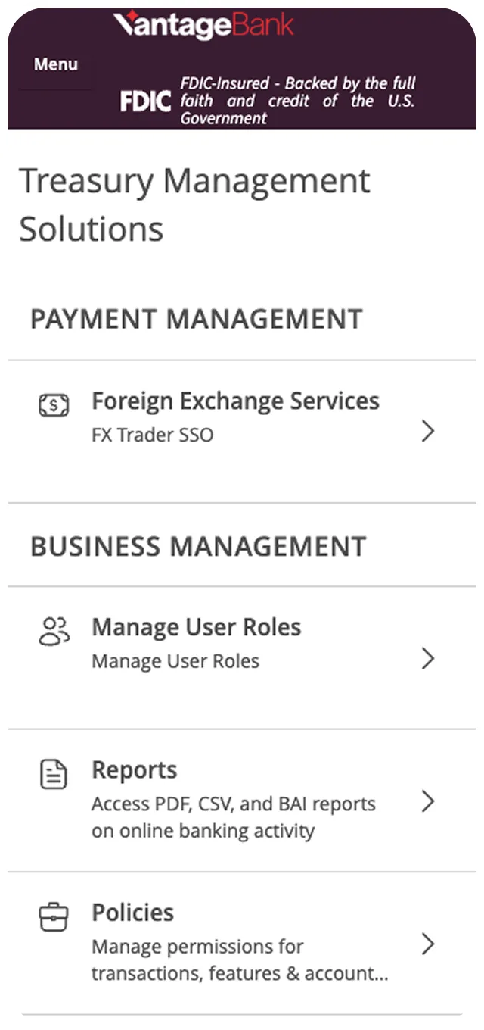Open Manage User Roles via its chevron
Screen dimensions: 484x1030
(429, 657)
